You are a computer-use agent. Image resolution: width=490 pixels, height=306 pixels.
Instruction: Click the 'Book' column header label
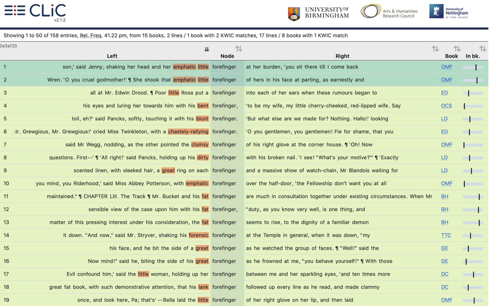(x=452, y=56)
